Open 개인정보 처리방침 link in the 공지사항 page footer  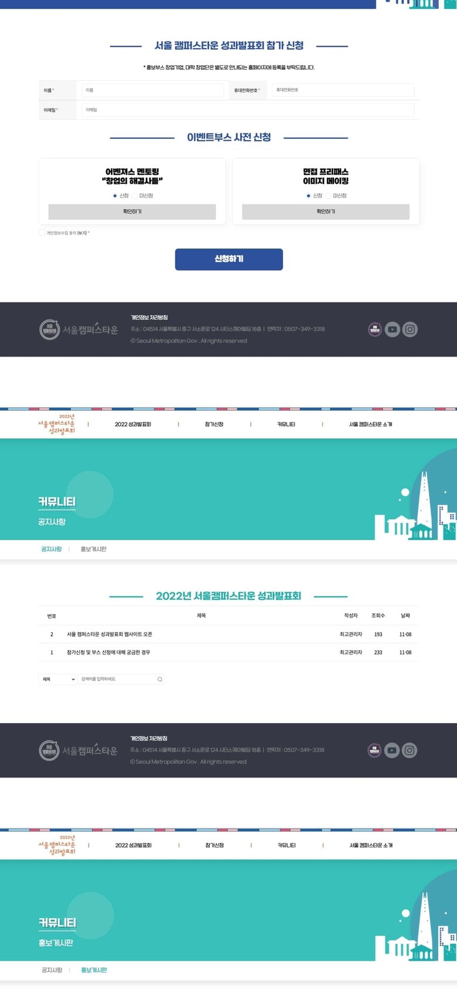point(149,738)
